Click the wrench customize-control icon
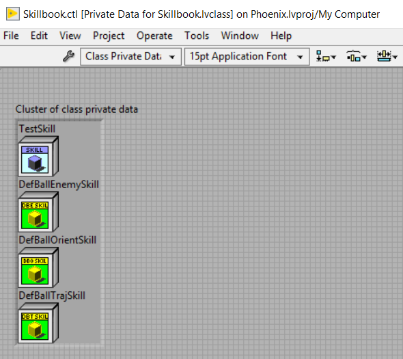403x359 pixels. [68, 56]
